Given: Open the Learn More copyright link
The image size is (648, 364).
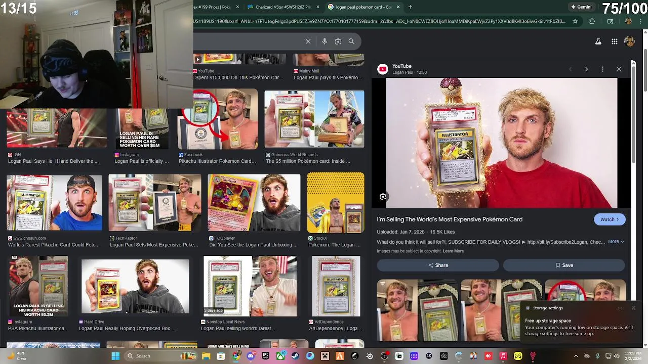Looking at the screenshot, I should pyautogui.click(x=453, y=251).
